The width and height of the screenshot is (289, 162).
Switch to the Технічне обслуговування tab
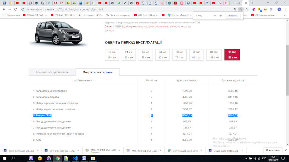click(x=52, y=72)
